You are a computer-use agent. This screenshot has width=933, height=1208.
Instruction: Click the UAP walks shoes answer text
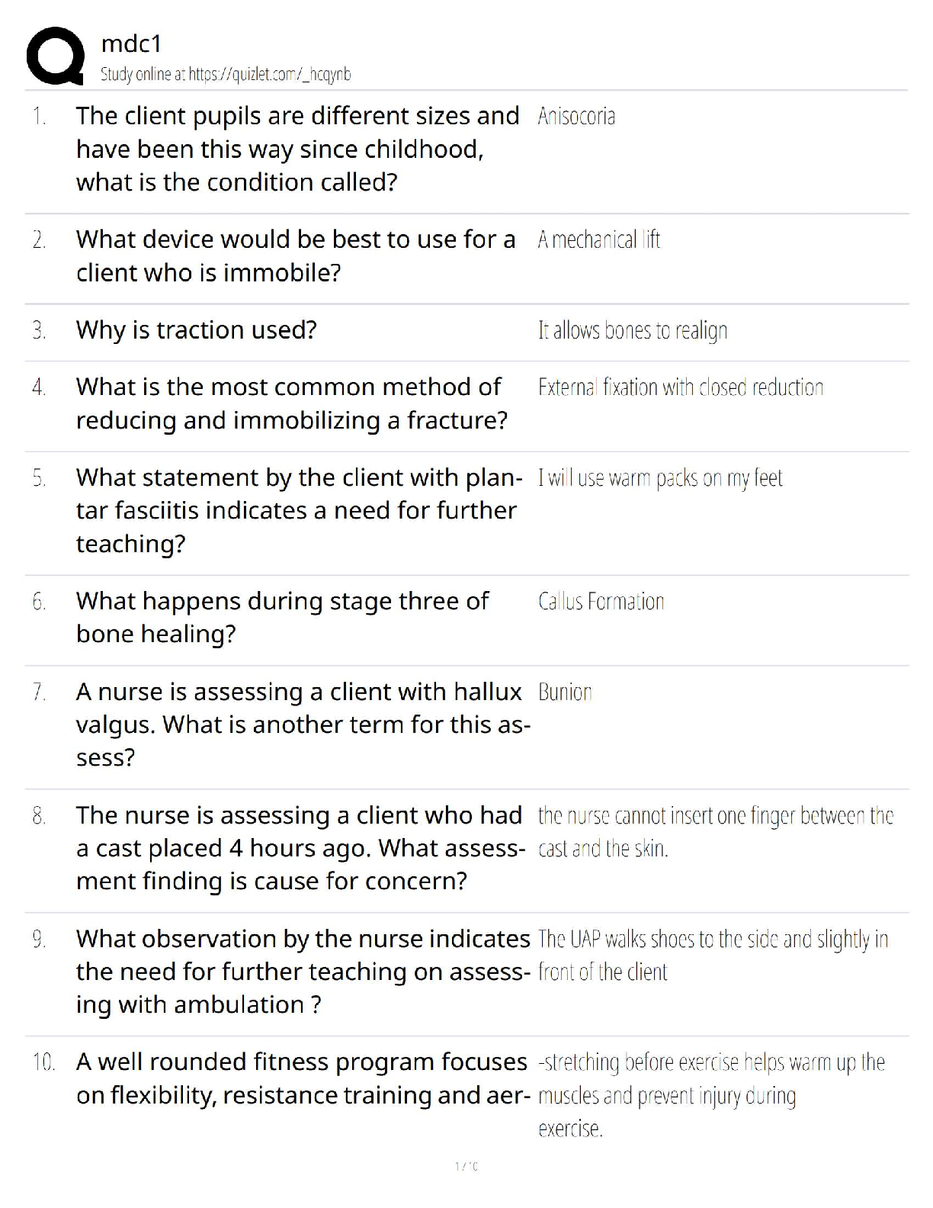pyautogui.click(x=713, y=955)
